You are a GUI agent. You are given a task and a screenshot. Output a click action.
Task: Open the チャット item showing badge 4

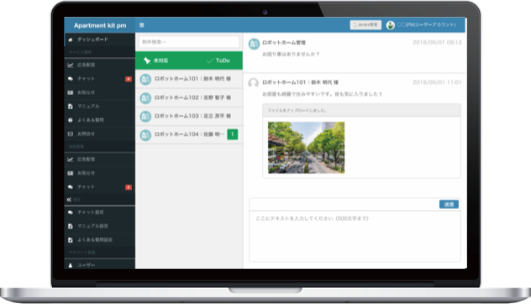tap(99, 79)
